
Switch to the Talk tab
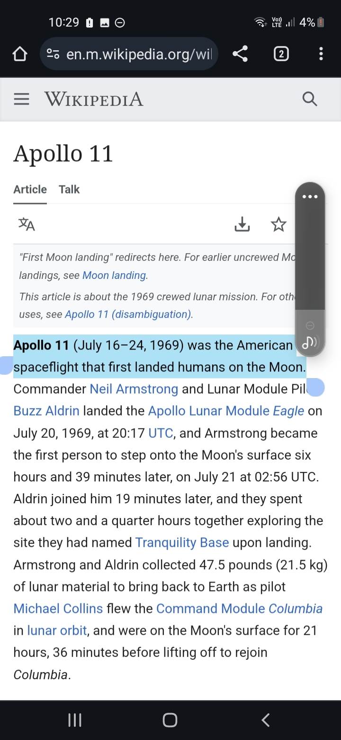[x=69, y=189]
